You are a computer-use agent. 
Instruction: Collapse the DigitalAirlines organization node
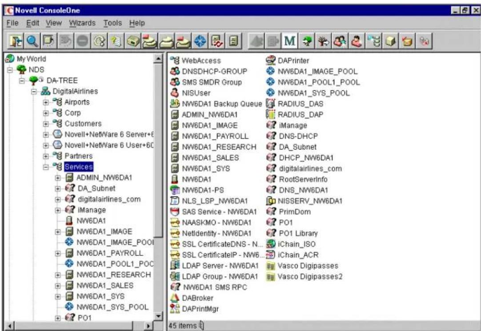pos(34,92)
